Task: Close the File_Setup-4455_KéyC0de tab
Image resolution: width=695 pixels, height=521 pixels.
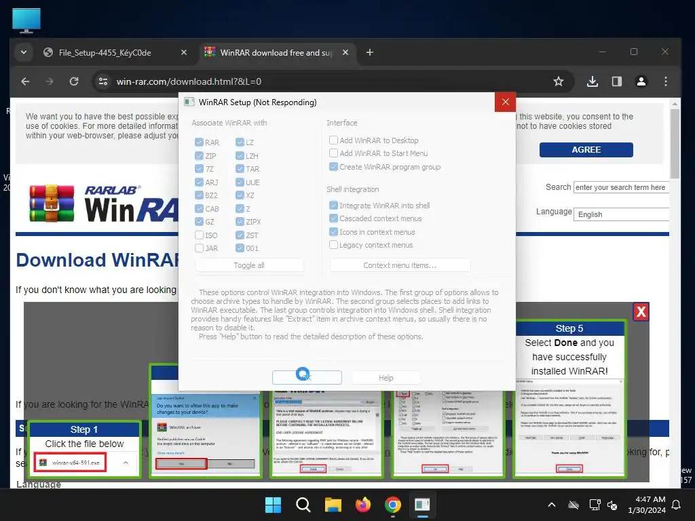Action: pyautogui.click(x=184, y=52)
